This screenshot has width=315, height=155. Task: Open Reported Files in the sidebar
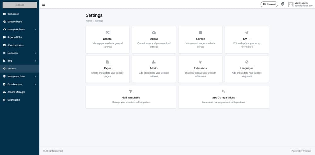[14, 37]
